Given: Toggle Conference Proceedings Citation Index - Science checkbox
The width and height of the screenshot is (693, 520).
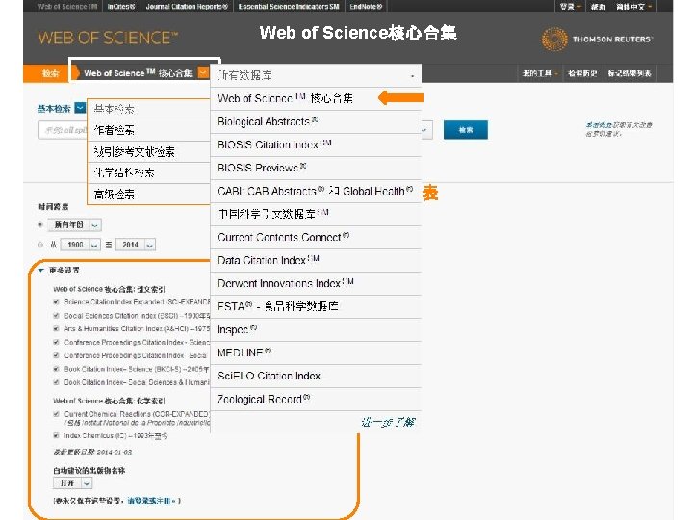Looking at the screenshot, I should click(56, 342).
